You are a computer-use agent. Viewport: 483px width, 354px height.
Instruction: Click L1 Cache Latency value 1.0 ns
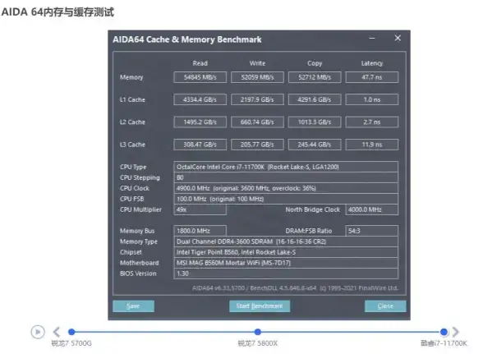click(x=372, y=99)
